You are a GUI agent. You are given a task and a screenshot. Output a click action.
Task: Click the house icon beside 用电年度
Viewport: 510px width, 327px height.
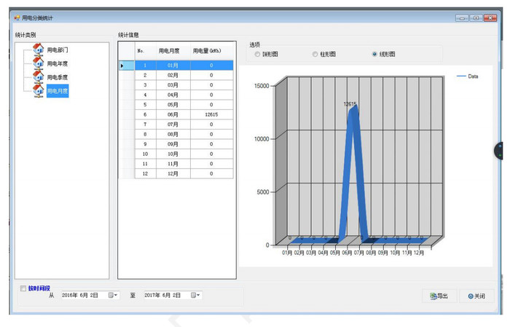(39, 63)
